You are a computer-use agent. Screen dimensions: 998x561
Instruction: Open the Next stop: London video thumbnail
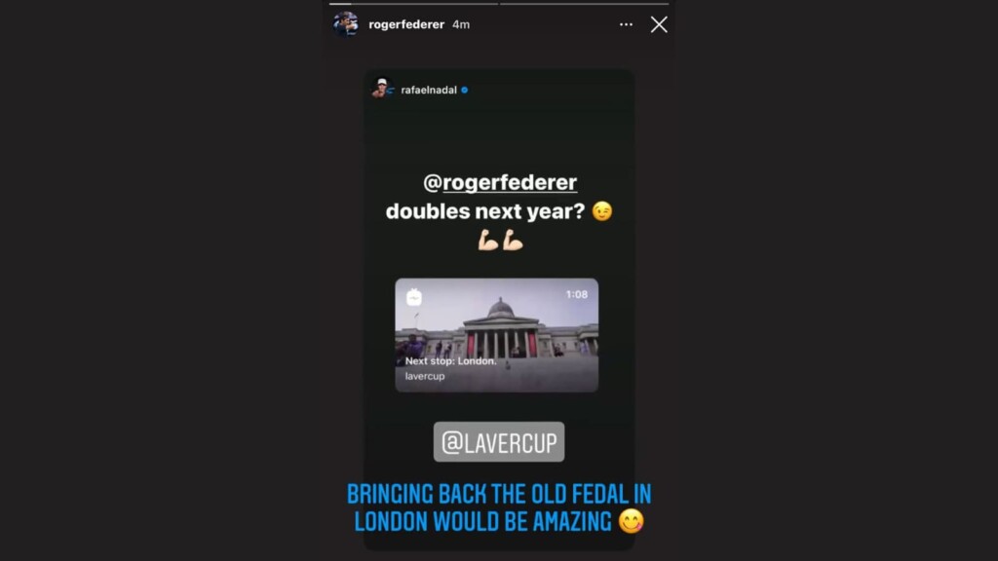tap(496, 335)
